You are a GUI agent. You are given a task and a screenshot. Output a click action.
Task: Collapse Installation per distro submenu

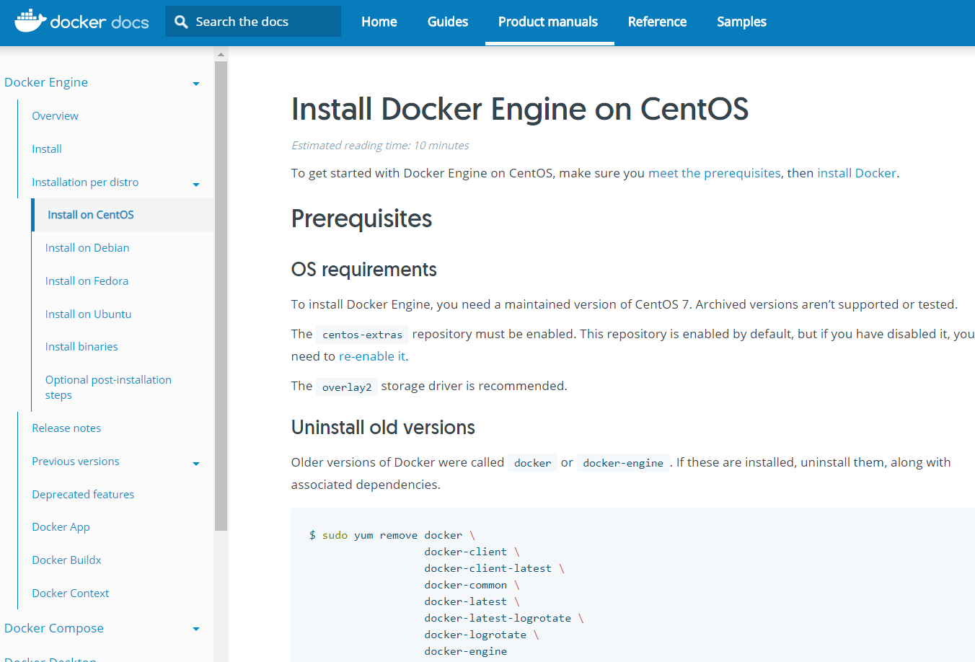196,185
